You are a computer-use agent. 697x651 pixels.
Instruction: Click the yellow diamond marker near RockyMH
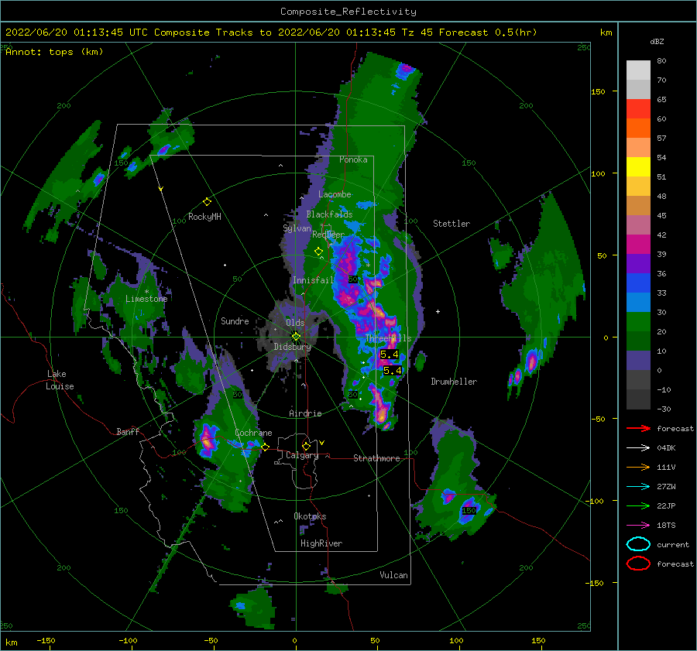pyautogui.click(x=207, y=202)
